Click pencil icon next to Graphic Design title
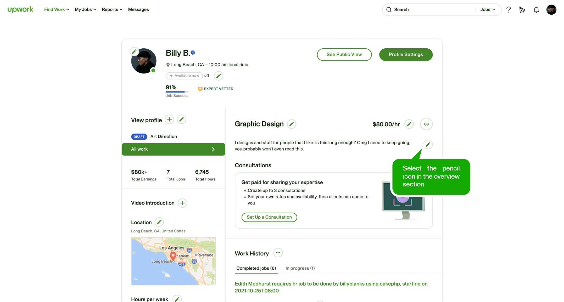This screenshot has height=302, width=564. 292,124
